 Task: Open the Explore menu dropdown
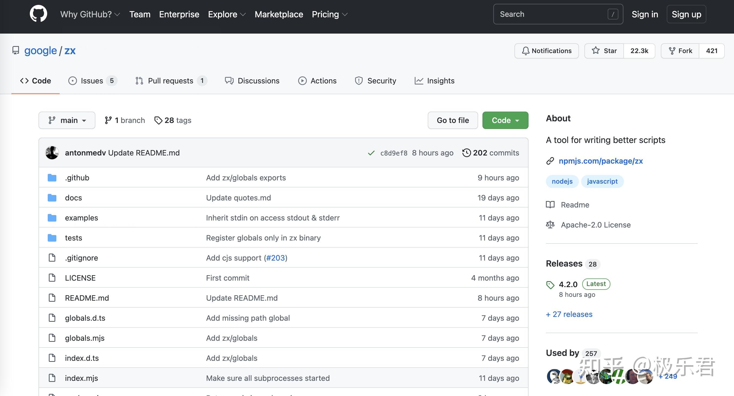(226, 14)
